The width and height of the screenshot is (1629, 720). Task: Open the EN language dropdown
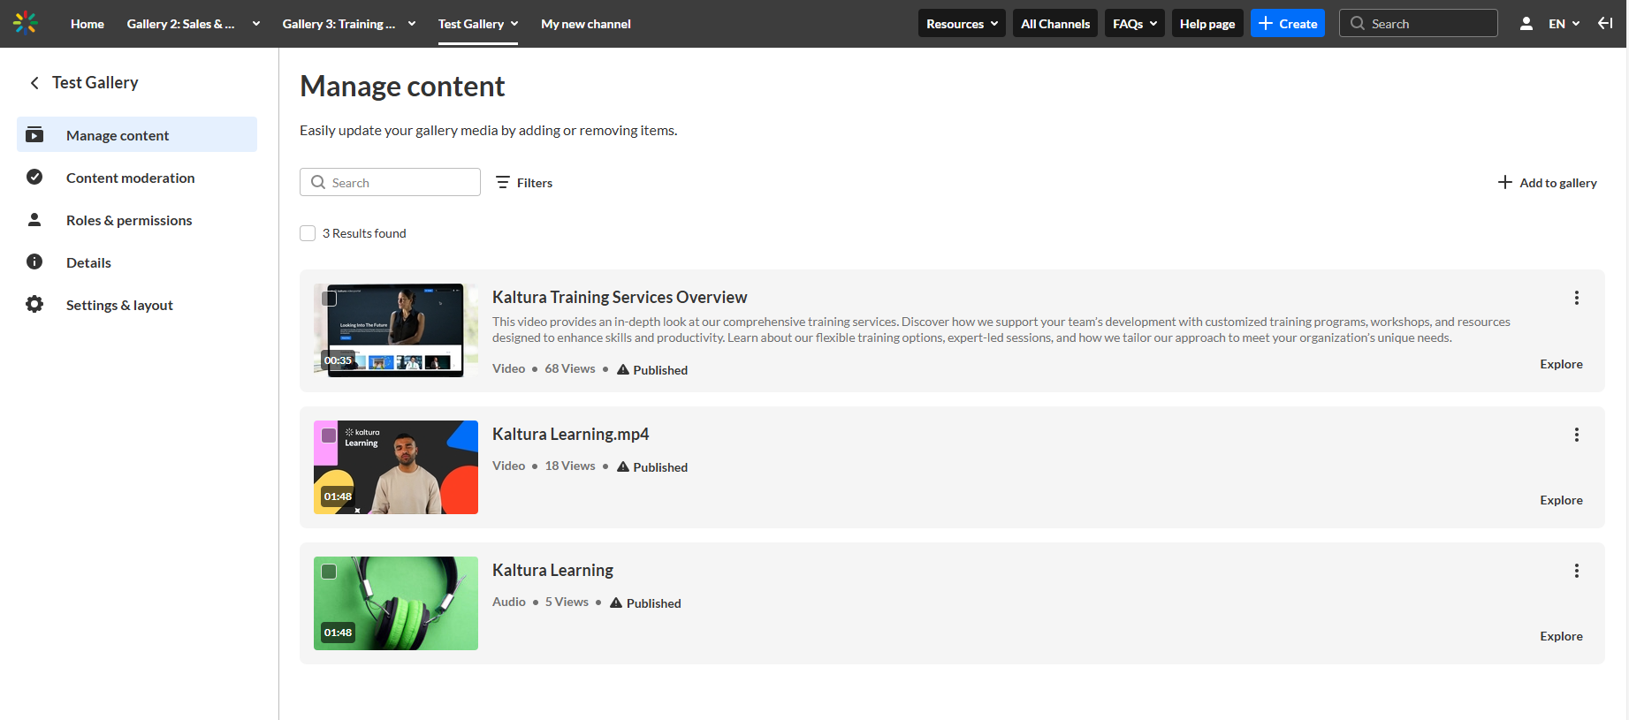click(1564, 24)
